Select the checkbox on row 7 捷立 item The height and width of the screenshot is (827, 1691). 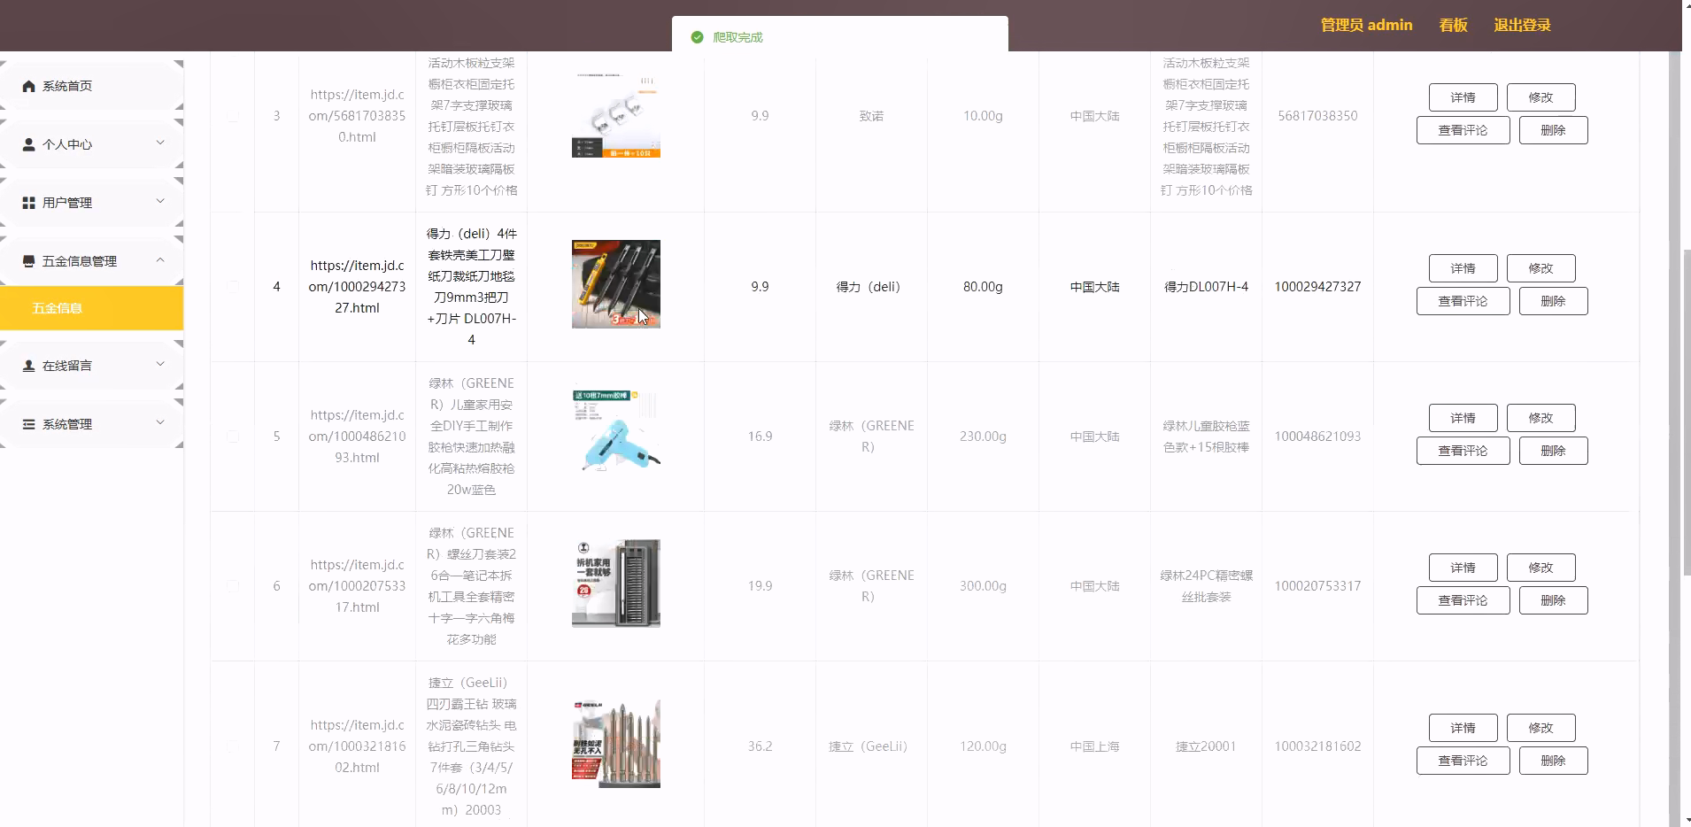[x=233, y=746]
